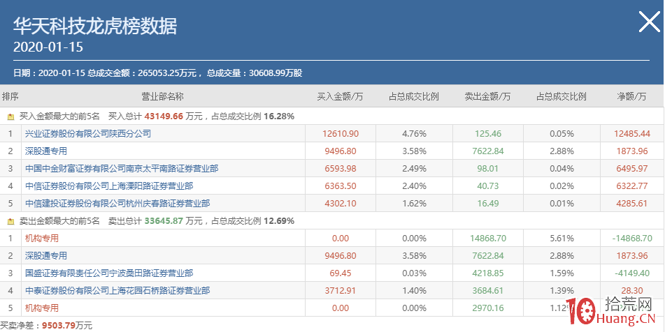Select net amount 6495.97
The height and width of the screenshot is (332, 665).
(x=632, y=169)
